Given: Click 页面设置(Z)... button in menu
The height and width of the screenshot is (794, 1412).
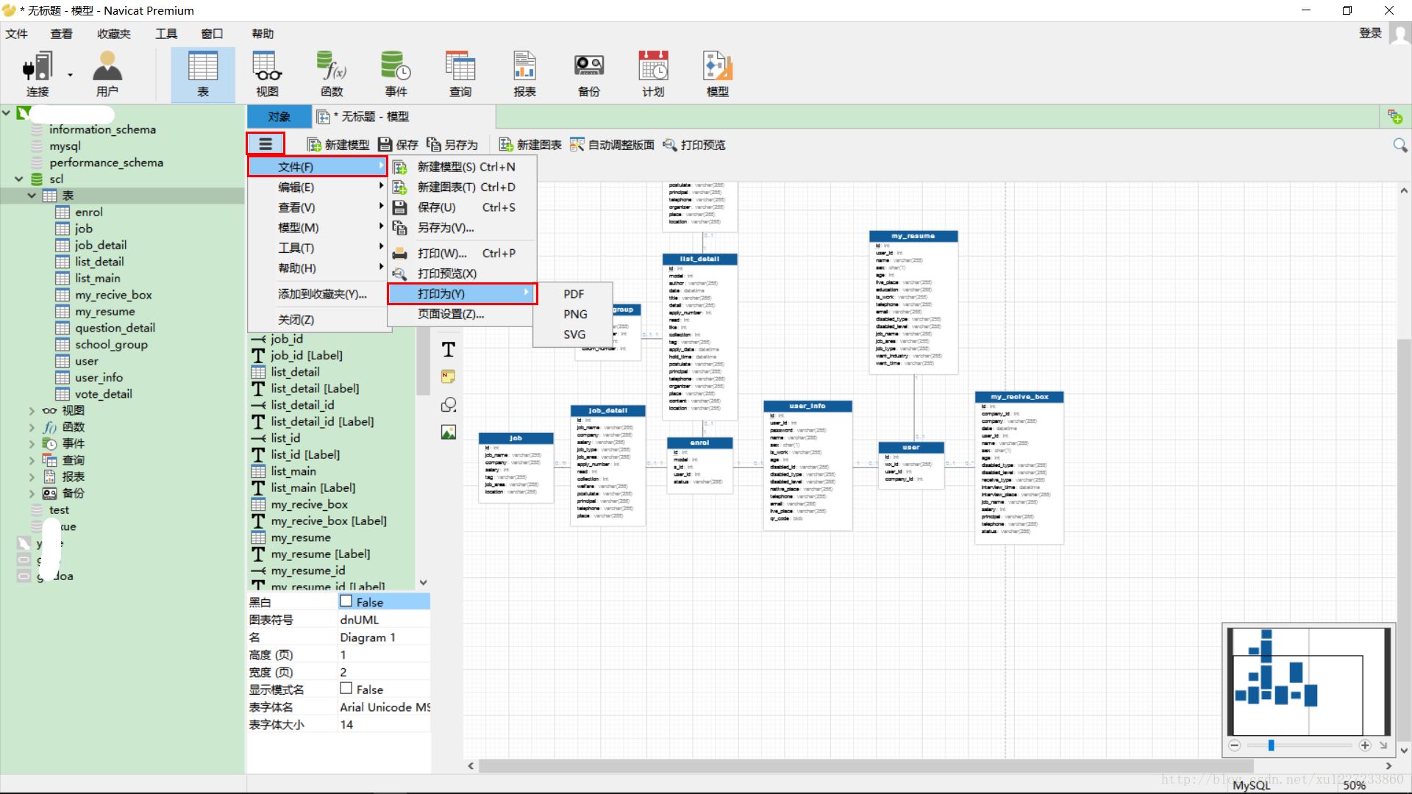Looking at the screenshot, I should (450, 314).
